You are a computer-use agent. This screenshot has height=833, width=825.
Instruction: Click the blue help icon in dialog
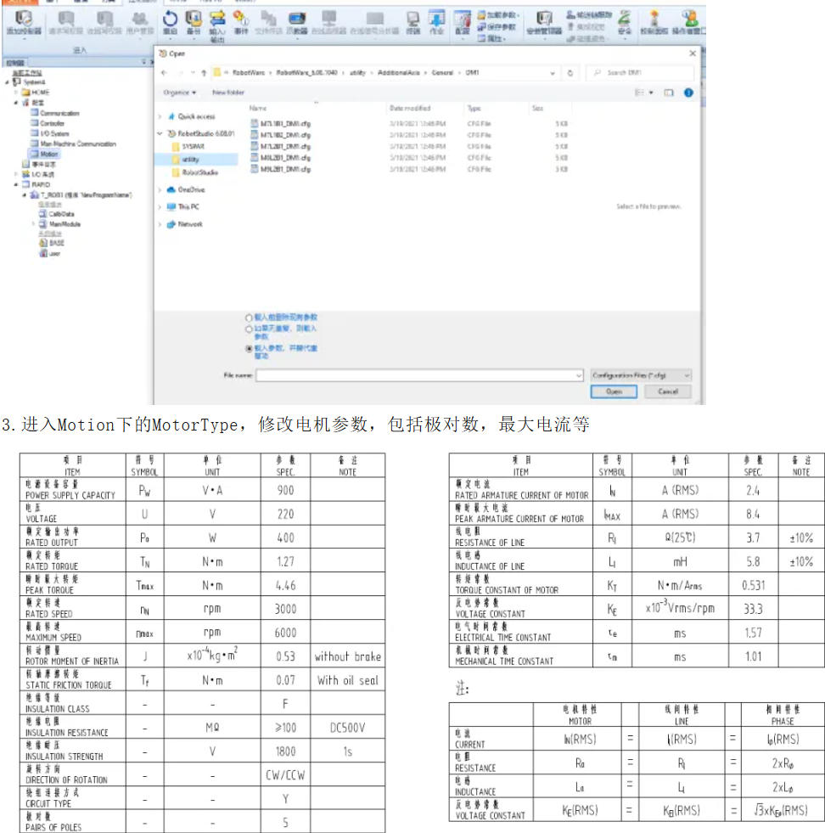[x=688, y=93]
